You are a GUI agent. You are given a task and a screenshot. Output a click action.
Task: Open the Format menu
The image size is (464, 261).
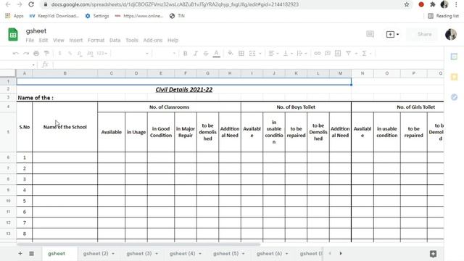pyautogui.click(x=96, y=41)
